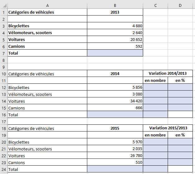Click the bold 'Catégories de véhicules' cell A1

point(47,12)
